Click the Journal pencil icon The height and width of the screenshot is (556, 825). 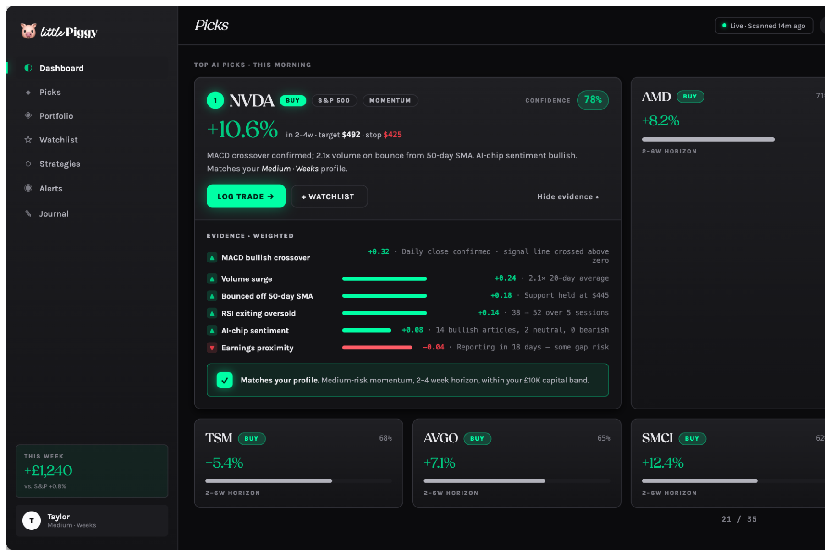pyautogui.click(x=28, y=213)
